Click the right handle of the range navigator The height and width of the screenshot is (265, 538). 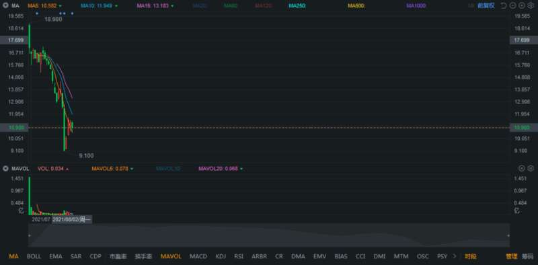(x=508, y=235)
